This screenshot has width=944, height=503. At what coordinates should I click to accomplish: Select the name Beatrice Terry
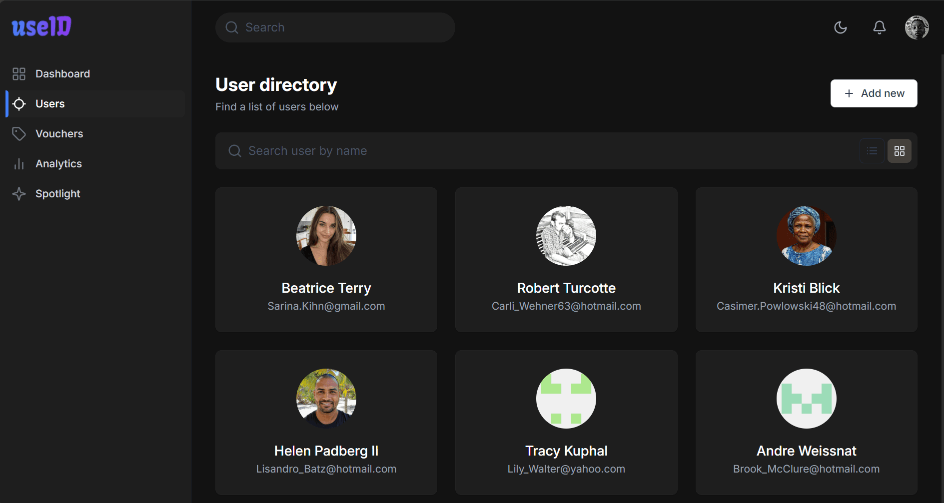326,288
